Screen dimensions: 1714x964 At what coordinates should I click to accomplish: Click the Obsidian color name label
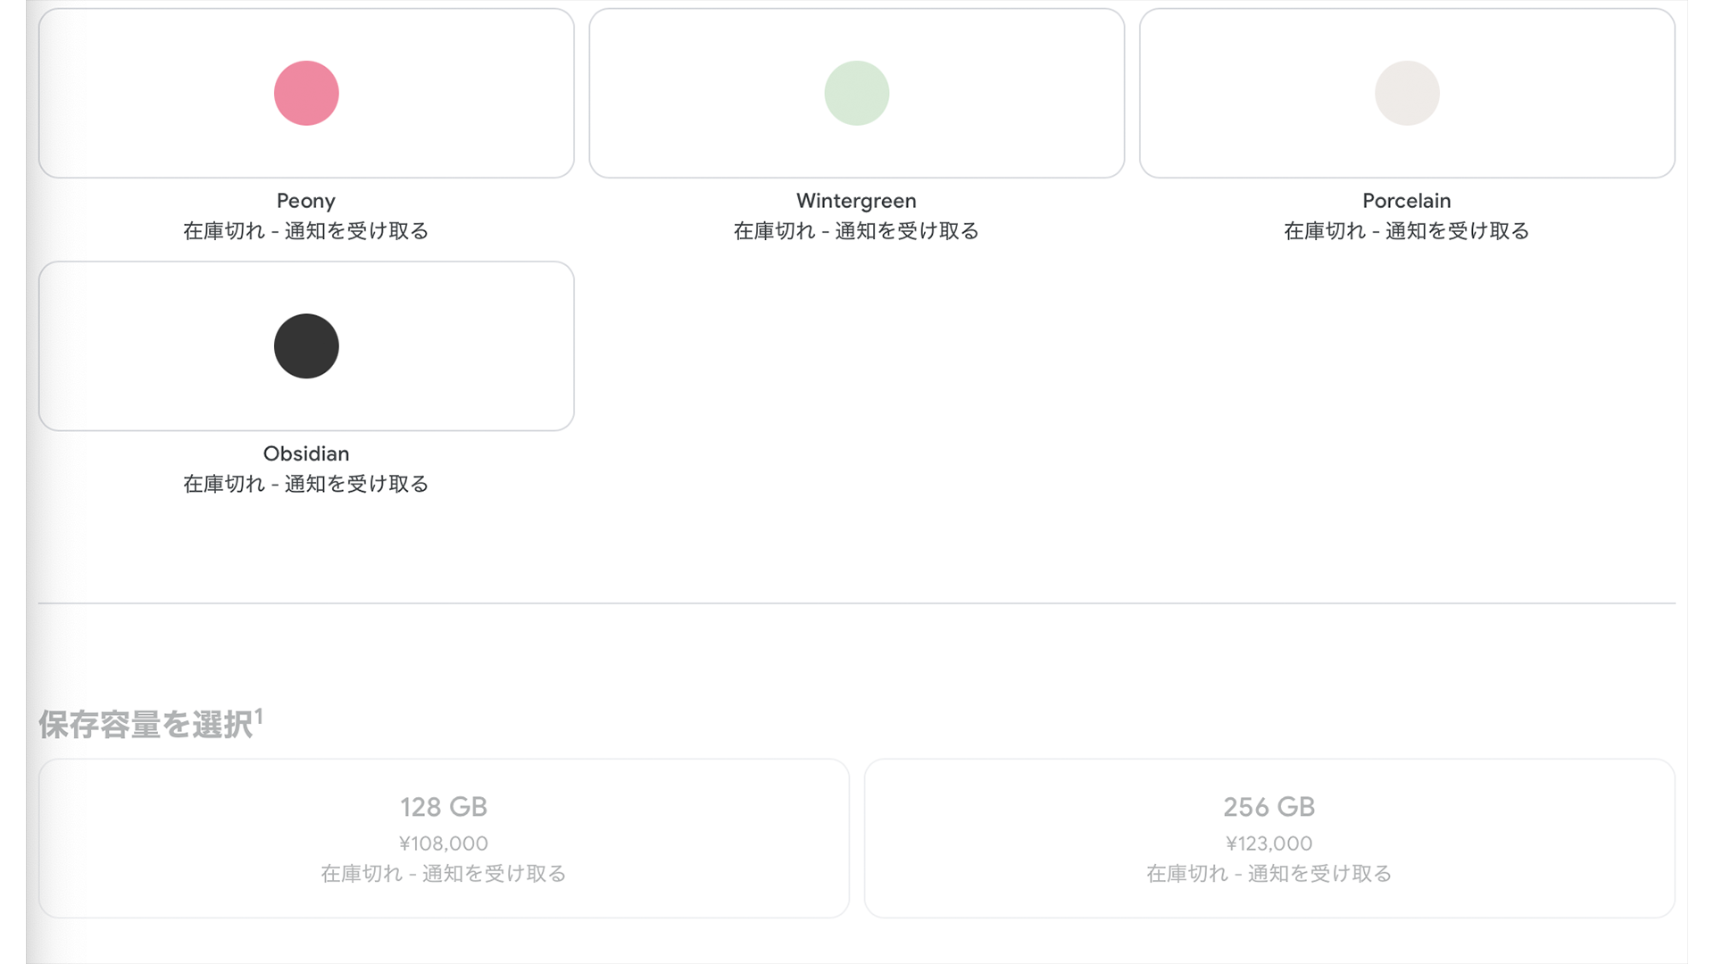coord(306,453)
